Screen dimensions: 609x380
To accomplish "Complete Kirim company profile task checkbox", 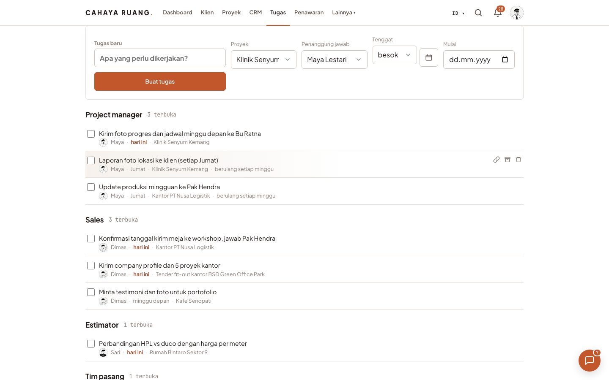I will click(91, 266).
